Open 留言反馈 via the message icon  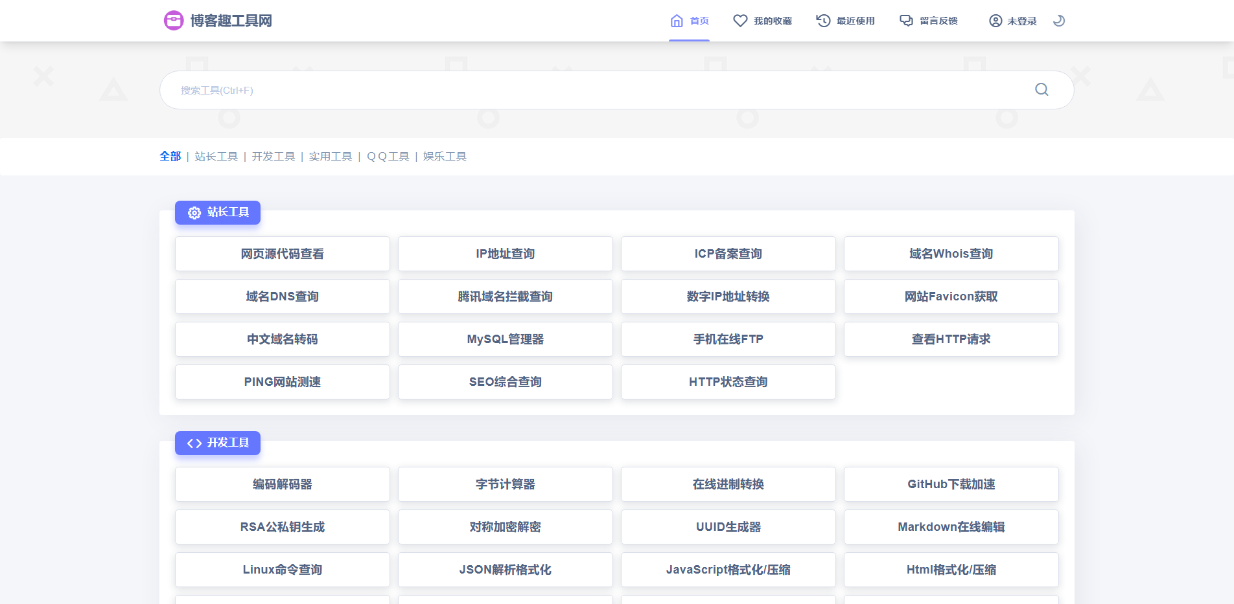click(x=905, y=20)
